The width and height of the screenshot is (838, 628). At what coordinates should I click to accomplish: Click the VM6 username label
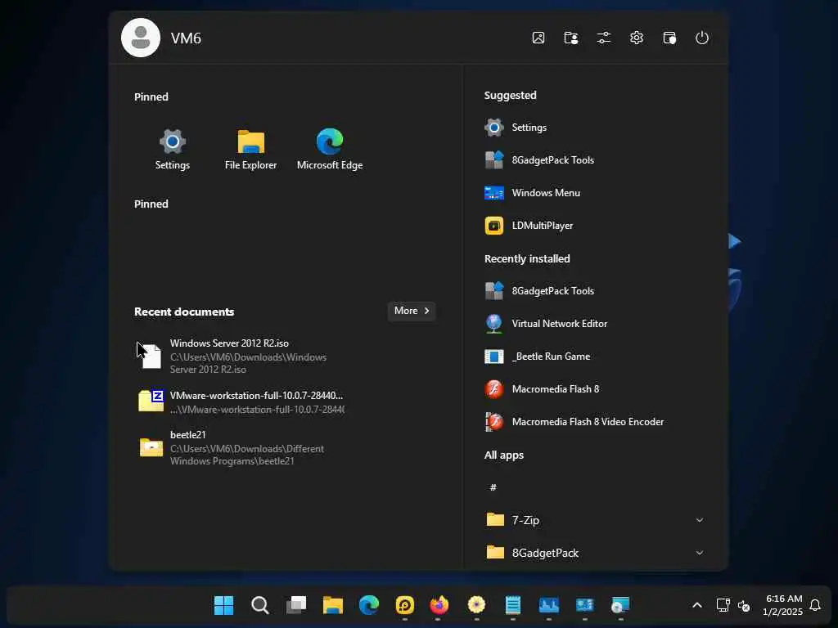tap(186, 38)
